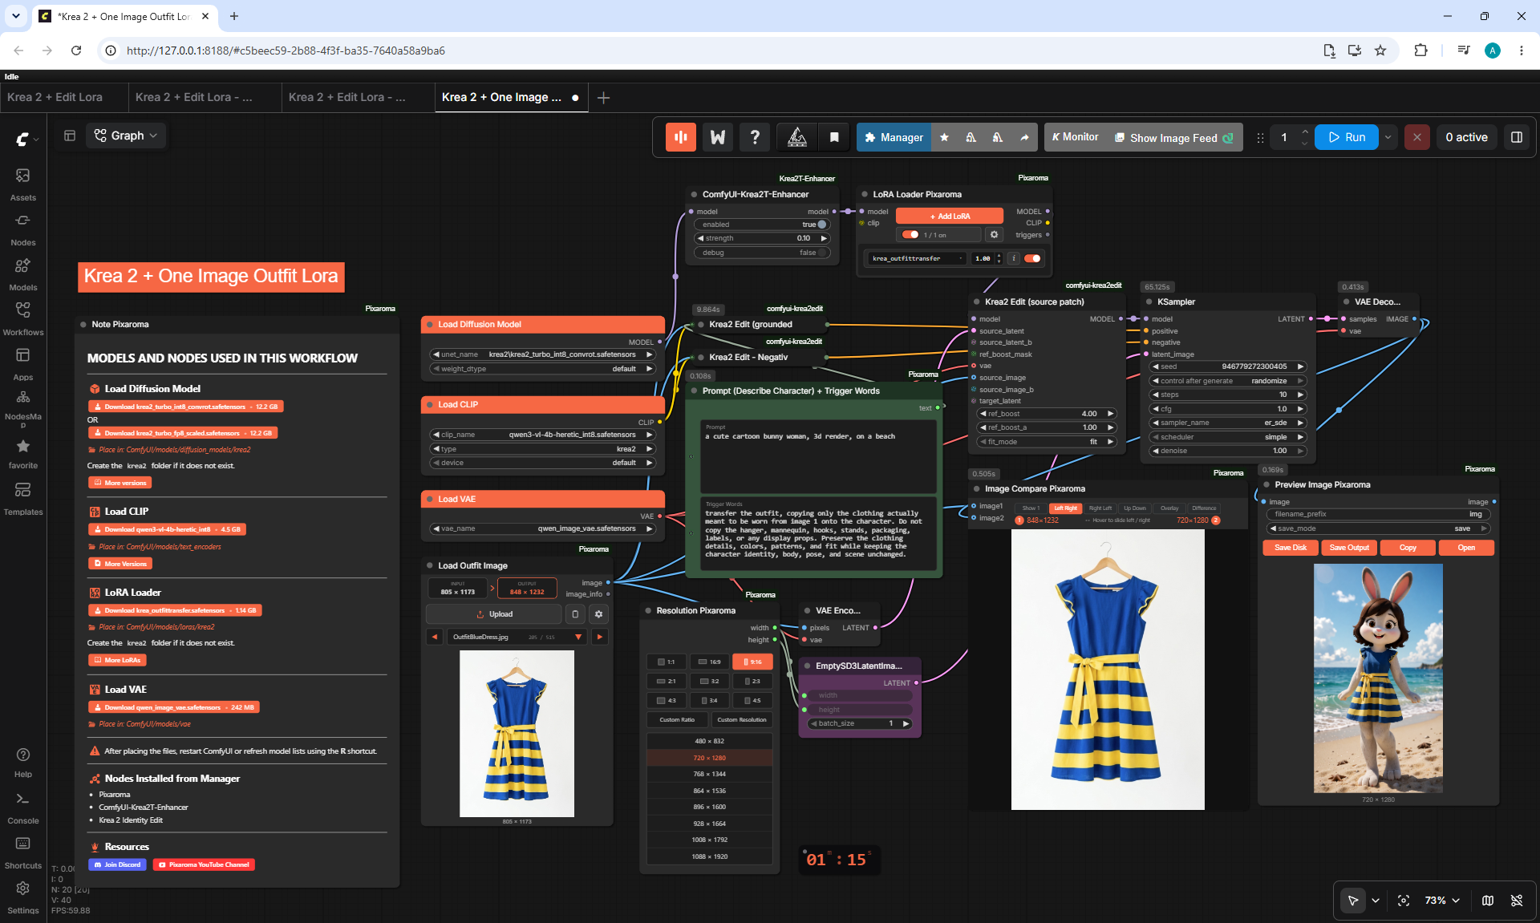Open the favorite sidebar panel
The image size is (1540, 923).
tap(22, 453)
